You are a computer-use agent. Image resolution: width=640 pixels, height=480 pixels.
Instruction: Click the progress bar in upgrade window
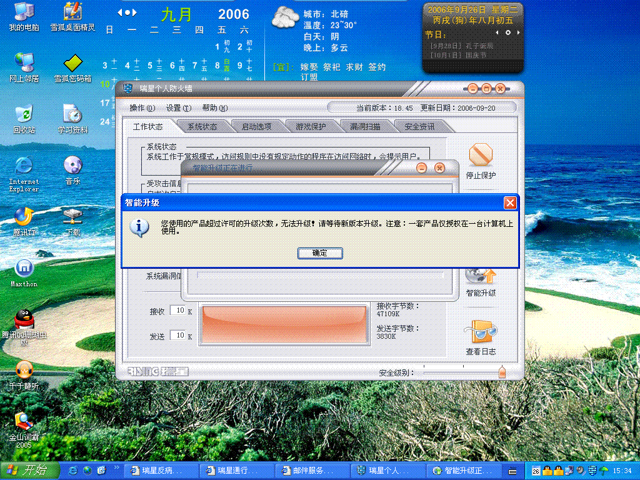point(320,275)
